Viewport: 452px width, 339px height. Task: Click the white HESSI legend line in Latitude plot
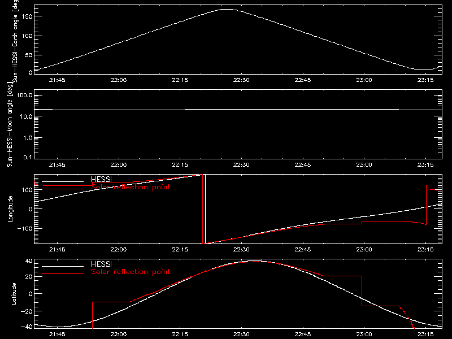click(63, 266)
